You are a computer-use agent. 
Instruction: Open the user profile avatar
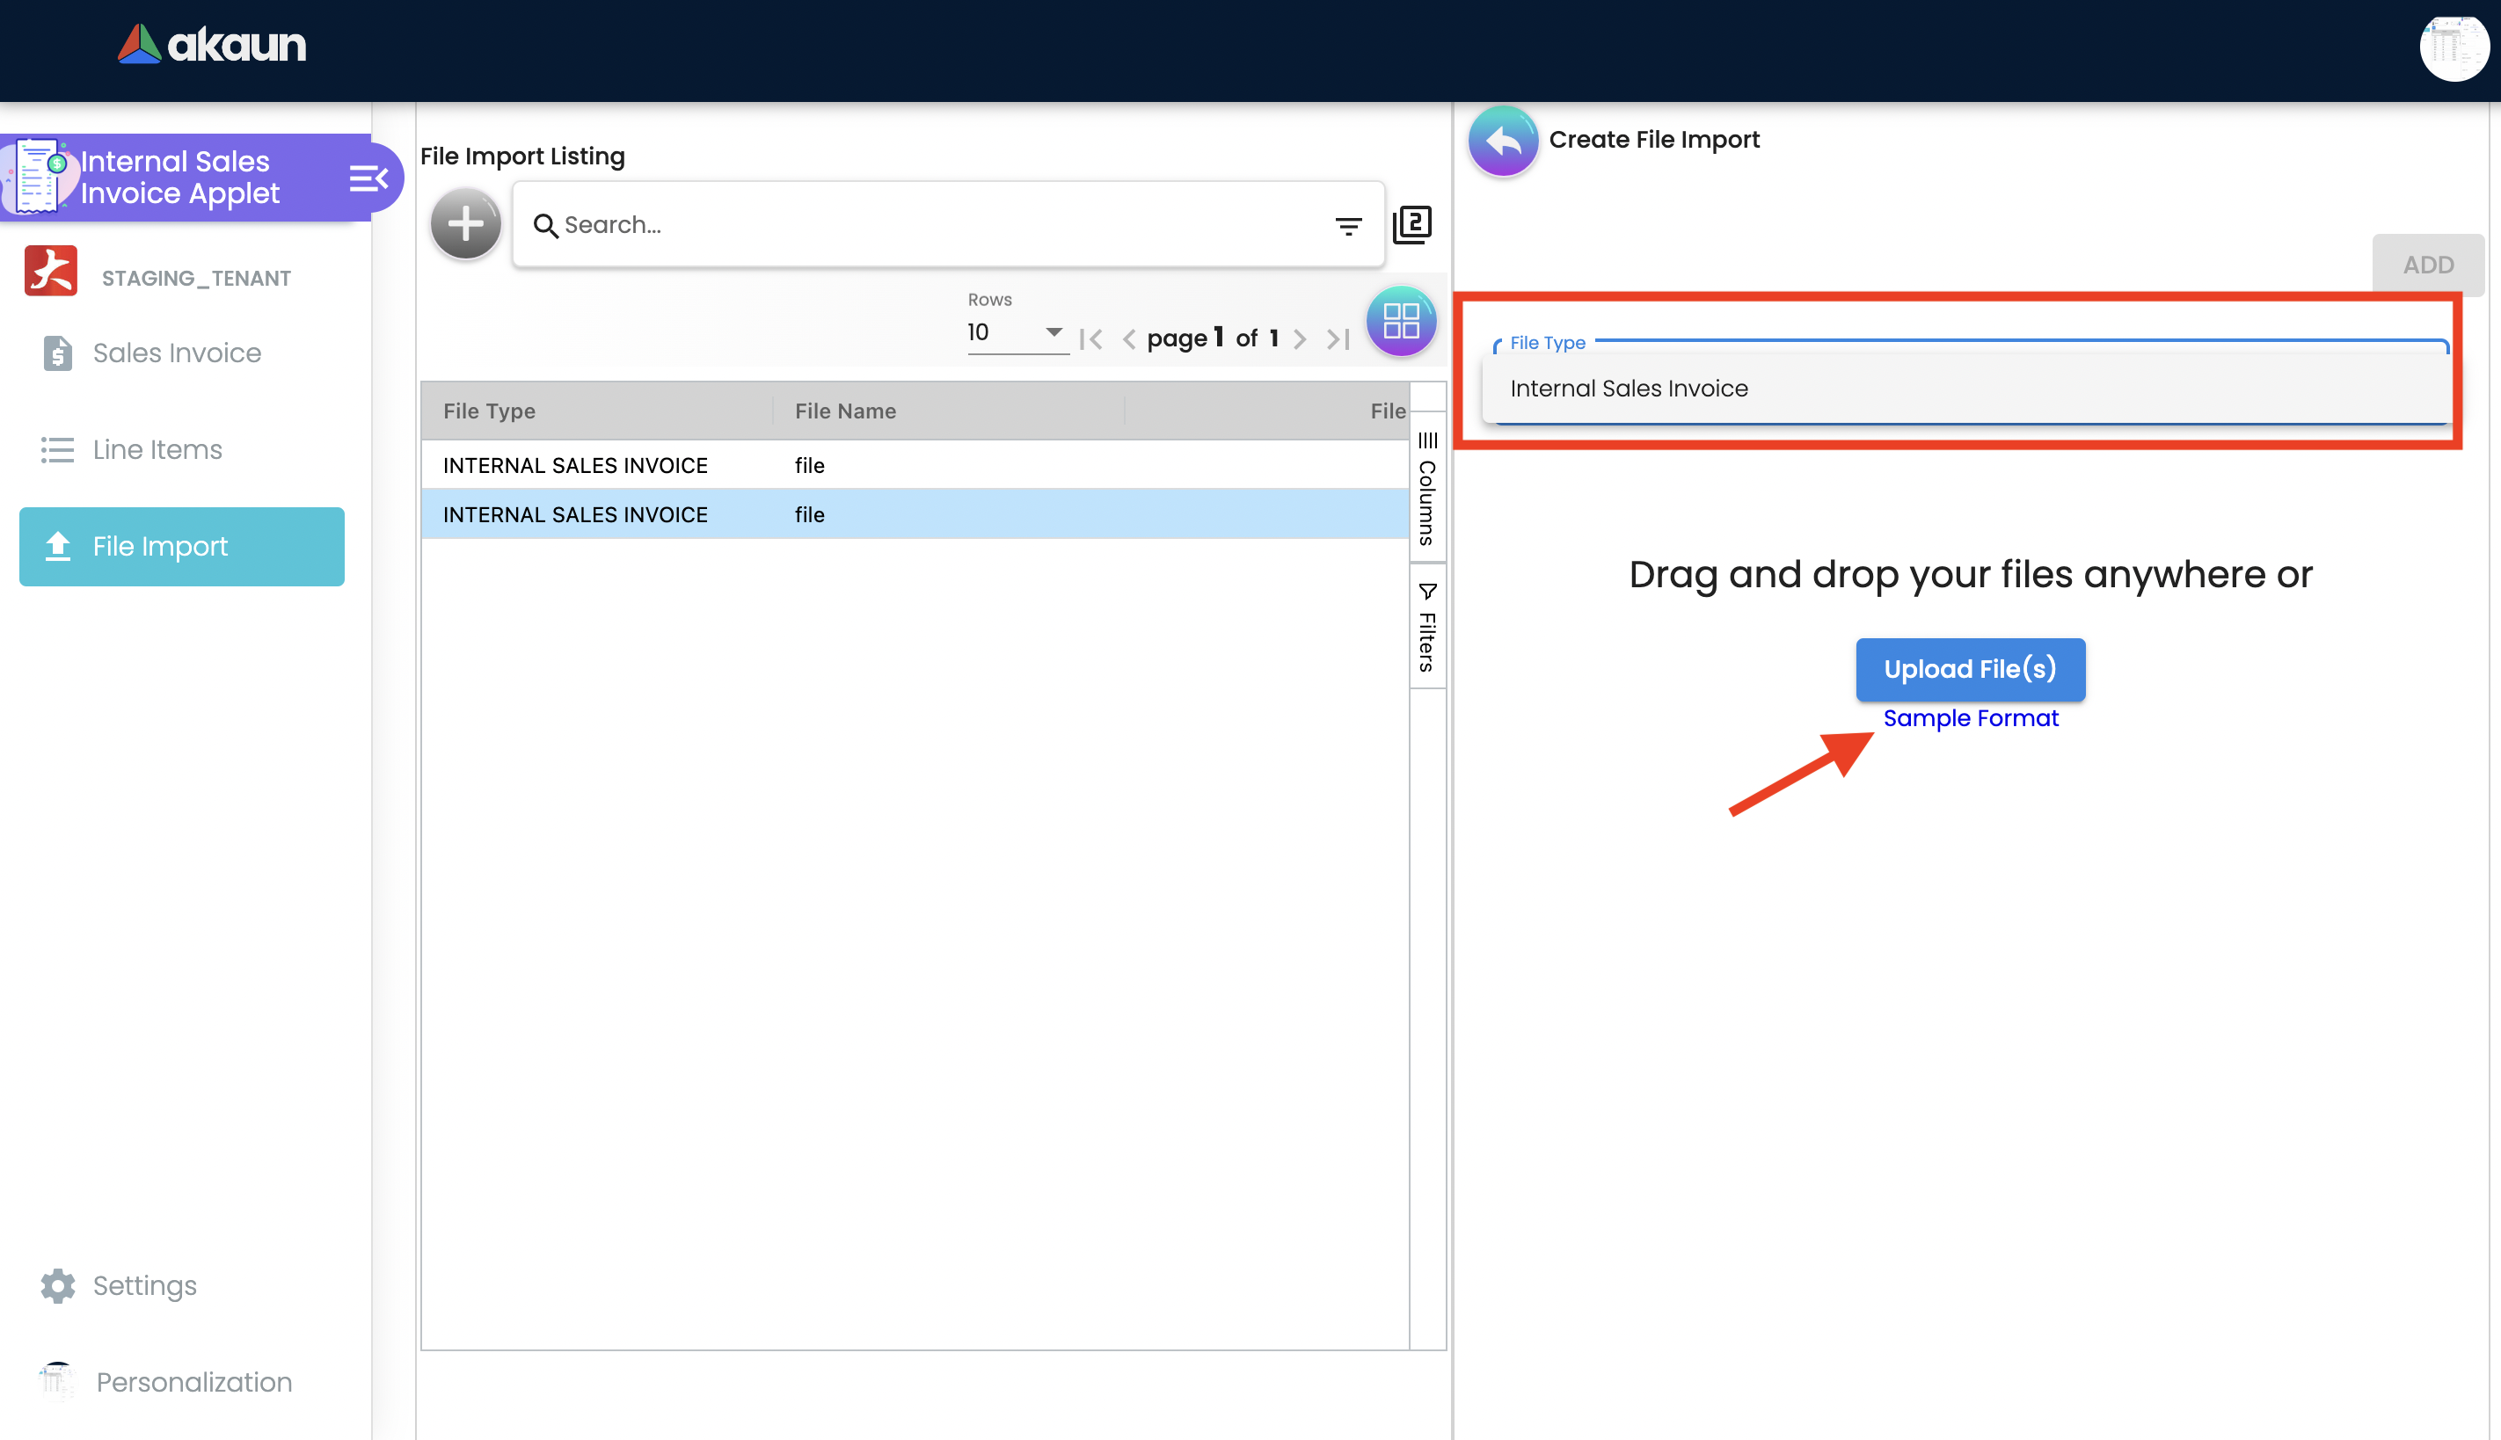(x=2453, y=47)
